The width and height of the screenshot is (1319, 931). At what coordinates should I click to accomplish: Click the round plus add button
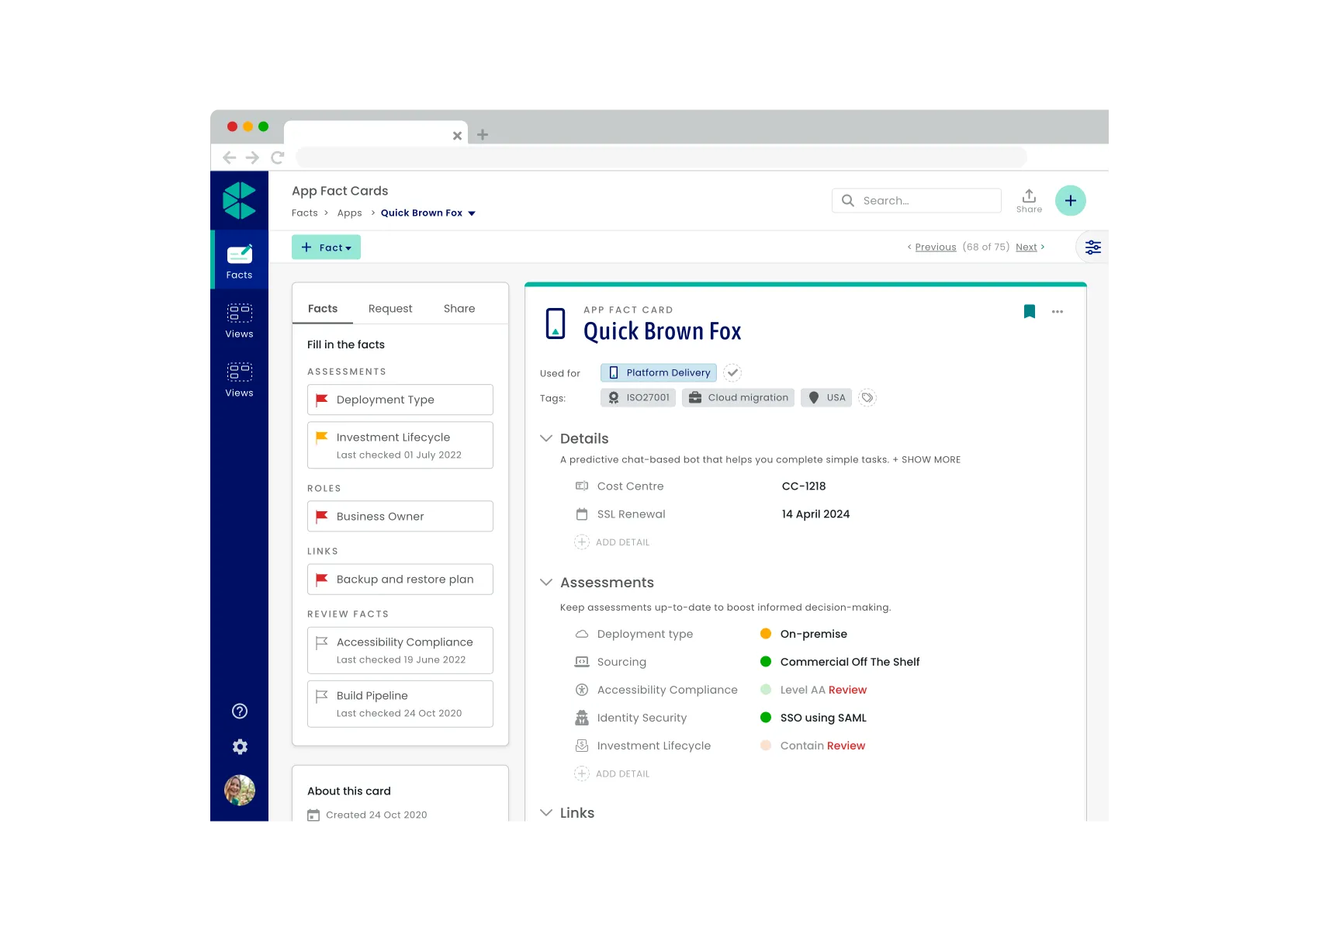tap(1070, 201)
